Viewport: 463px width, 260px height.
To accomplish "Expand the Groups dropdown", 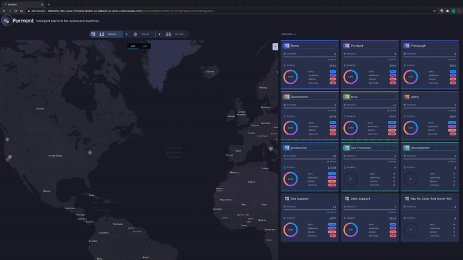I will (288, 34).
